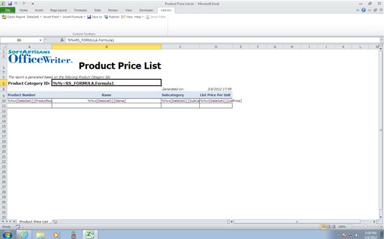Click the horizontal scrollbar thumb

pos(297,222)
